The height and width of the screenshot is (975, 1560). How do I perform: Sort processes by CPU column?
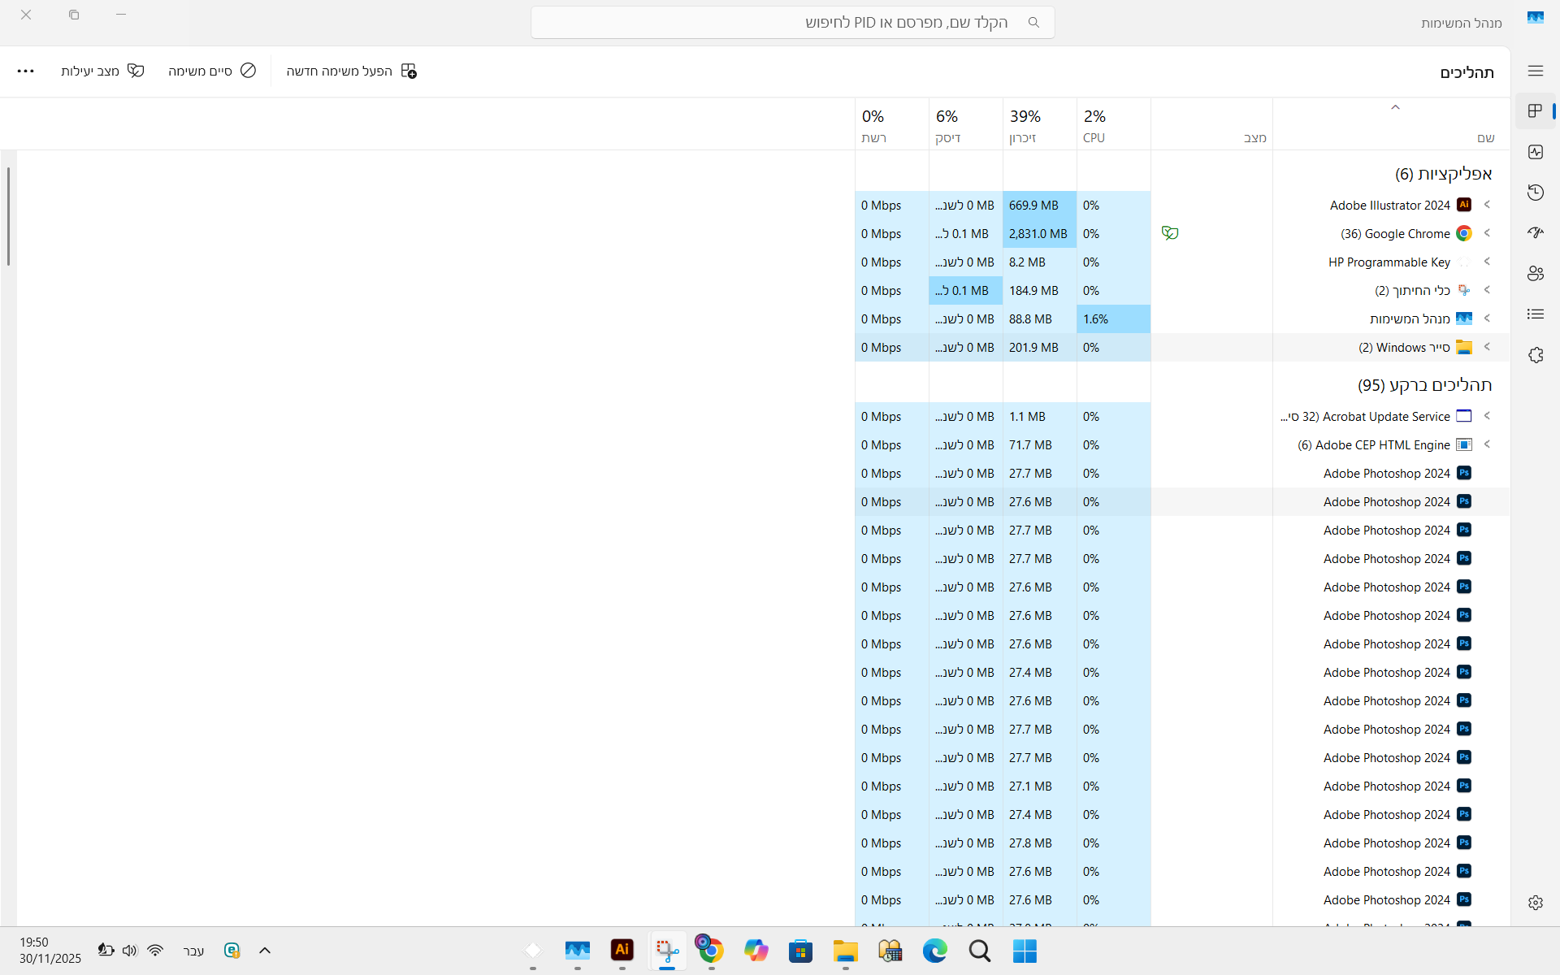(1112, 125)
